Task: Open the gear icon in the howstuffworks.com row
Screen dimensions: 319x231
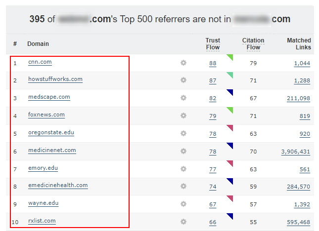Action: tap(183, 80)
